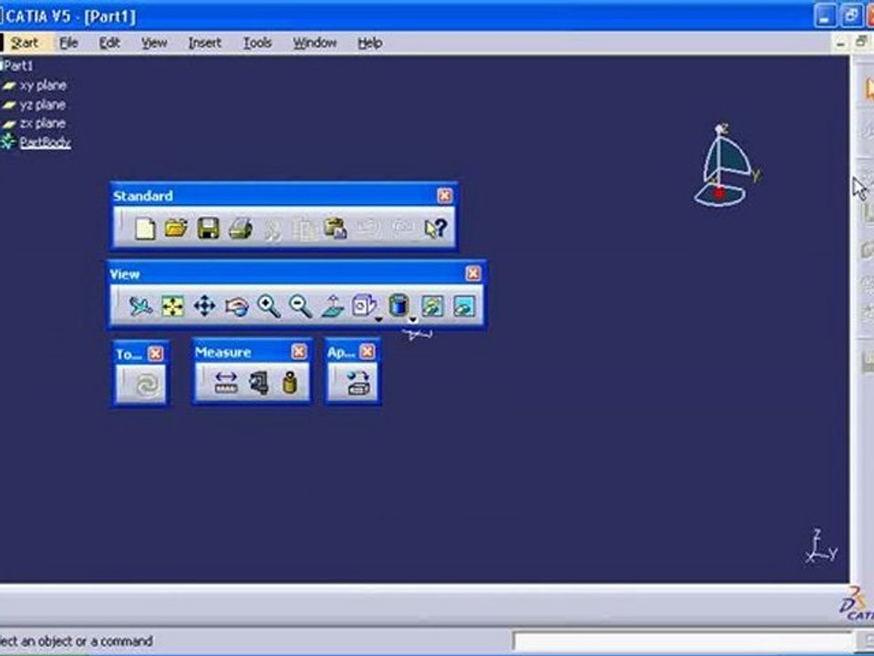The width and height of the screenshot is (874, 656).
Task: Select Measure Item tool
Action: 259,383
